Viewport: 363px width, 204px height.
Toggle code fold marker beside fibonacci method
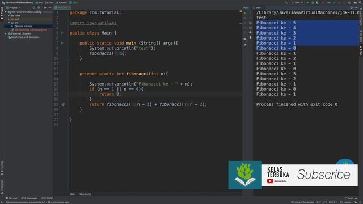(x=68, y=74)
